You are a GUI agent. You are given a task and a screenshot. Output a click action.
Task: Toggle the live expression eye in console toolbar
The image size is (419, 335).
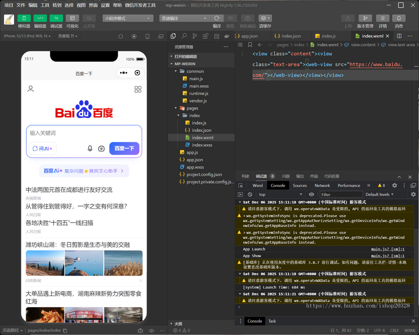pos(311,194)
